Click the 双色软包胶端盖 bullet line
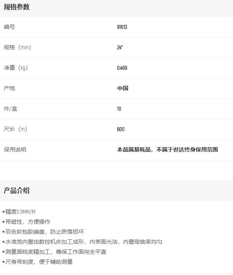The width and height of the screenshot is (233, 275). point(43,232)
